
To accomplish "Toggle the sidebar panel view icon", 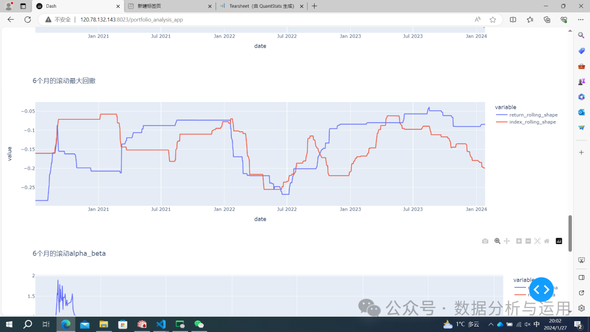I will [581, 277].
